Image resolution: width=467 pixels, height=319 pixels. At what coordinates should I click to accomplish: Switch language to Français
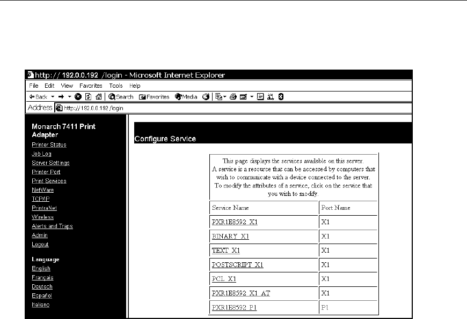pyautogui.click(x=42, y=277)
